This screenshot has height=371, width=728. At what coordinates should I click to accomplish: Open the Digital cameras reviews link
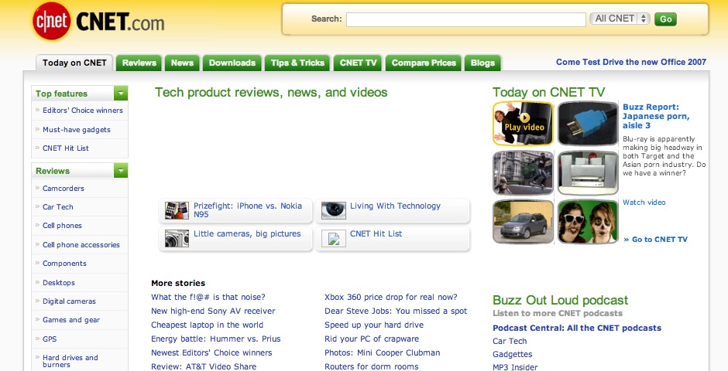click(69, 301)
